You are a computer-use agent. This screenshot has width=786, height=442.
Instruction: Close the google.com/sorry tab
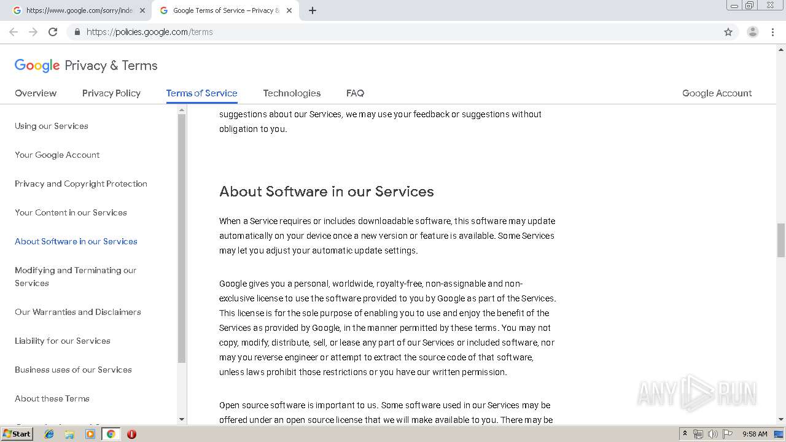(x=142, y=10)
